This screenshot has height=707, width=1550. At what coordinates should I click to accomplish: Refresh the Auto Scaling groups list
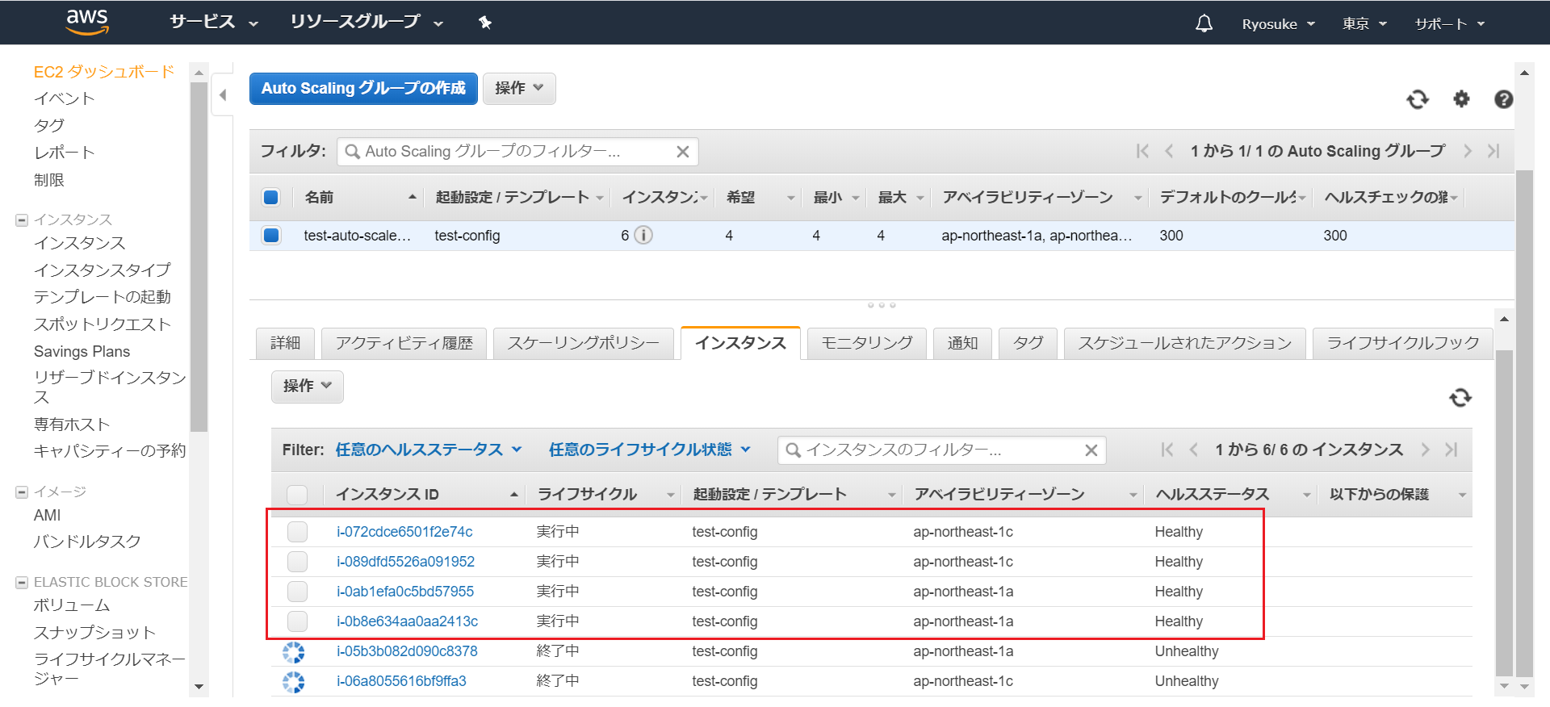[x=1418, y=99]
